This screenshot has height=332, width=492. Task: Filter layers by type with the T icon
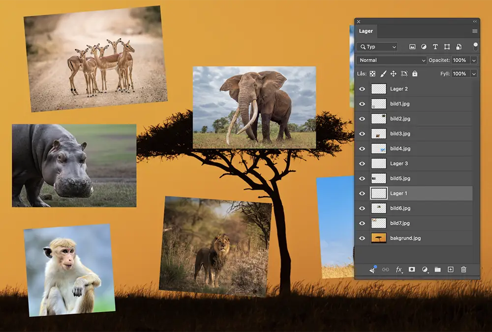click(x=435, y=47)
